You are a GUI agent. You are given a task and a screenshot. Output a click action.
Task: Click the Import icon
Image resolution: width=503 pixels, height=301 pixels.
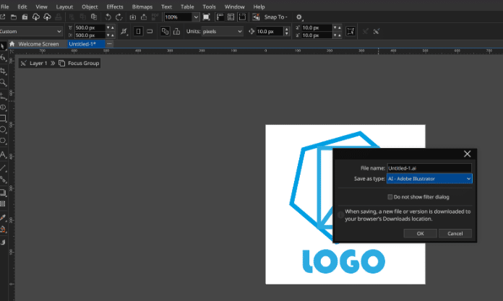click(133, 17)
